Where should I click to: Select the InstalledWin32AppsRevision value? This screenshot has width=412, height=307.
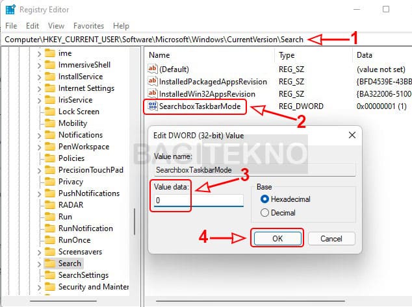point(207,93)
